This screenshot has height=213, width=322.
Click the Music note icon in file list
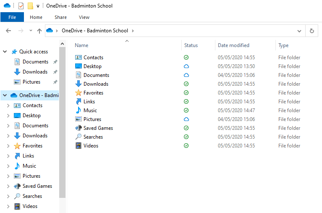coord(79,110)
